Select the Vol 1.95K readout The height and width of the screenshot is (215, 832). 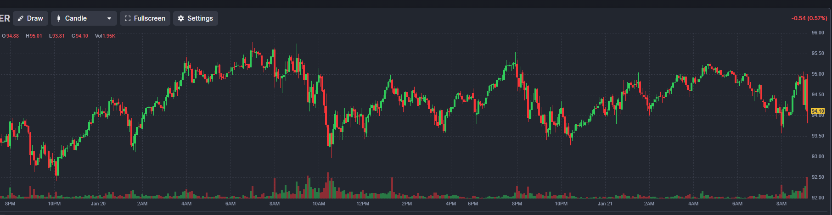click(105, 36)
